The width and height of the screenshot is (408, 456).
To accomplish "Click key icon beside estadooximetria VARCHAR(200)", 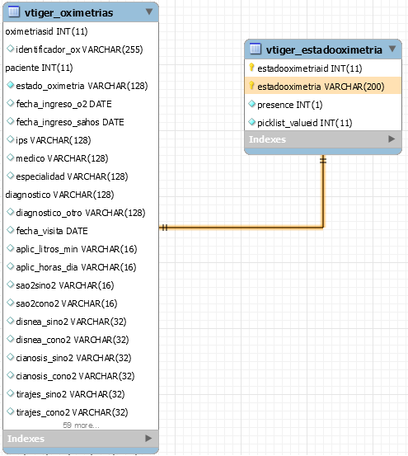I will coord(251,86).
